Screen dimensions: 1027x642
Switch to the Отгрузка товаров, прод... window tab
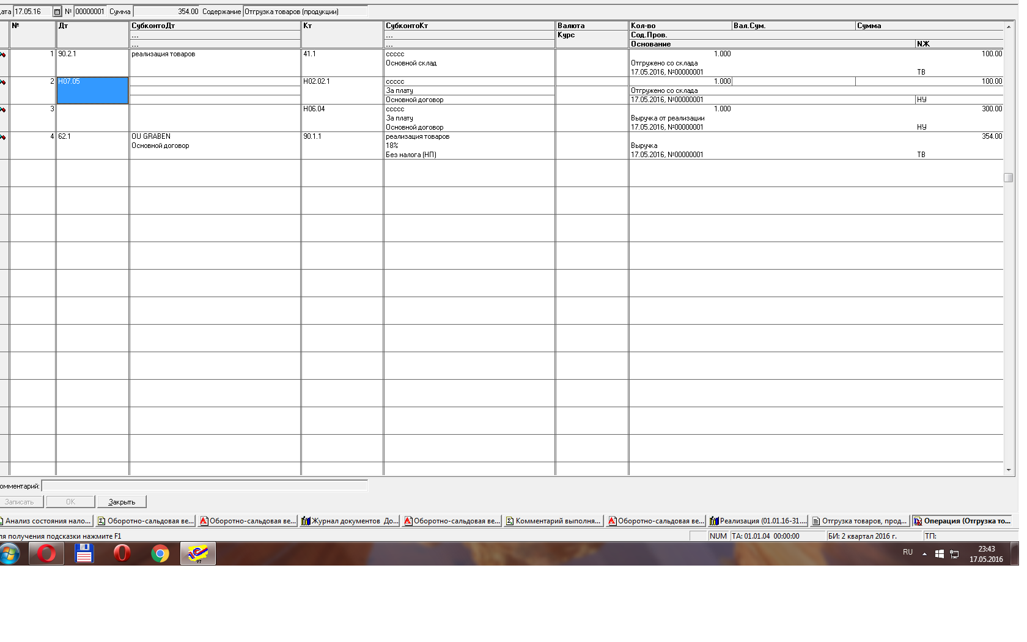pyautogui.click(x=860, y=521)
